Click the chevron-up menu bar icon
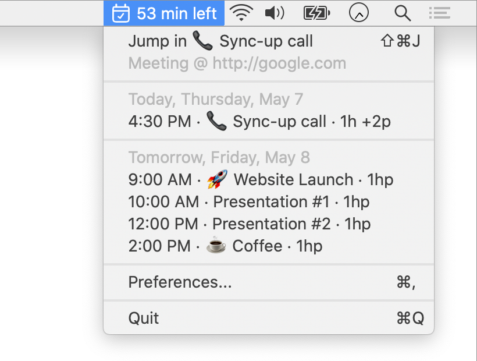This screenshot has width=477, height=361. point(359,12)
